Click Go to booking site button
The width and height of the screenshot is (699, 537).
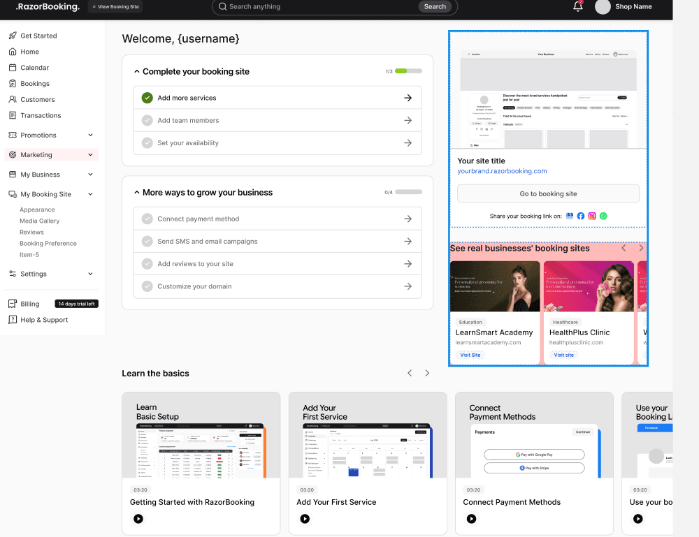click(548, 193)
